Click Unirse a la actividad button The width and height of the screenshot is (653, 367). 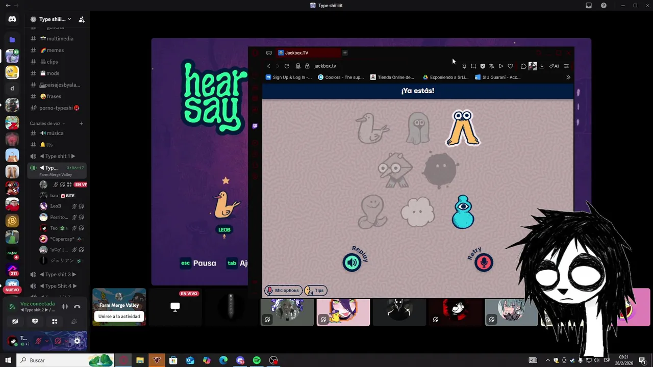click(x=119, y=317)
